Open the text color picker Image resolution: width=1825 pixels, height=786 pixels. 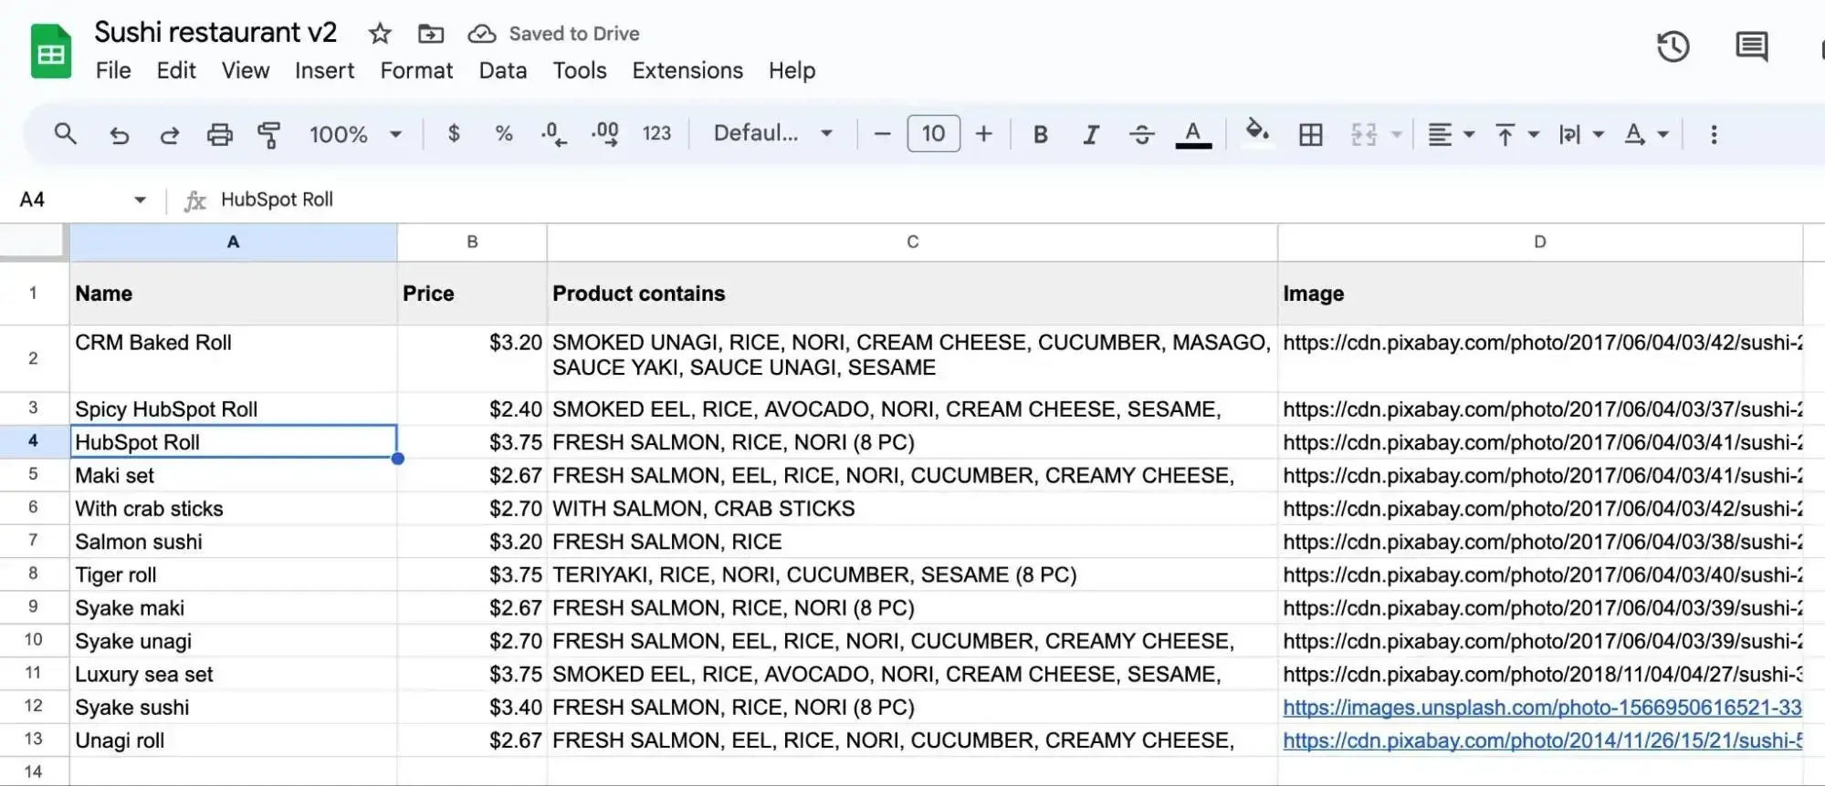(x=1192, y=133)
